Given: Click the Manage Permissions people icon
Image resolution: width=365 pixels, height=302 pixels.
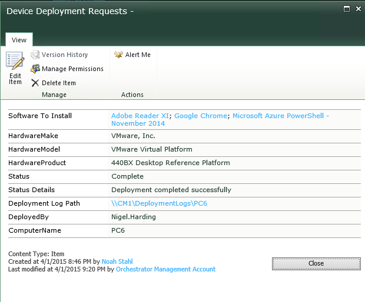Looking at the screenshot, I should (35, 69).
